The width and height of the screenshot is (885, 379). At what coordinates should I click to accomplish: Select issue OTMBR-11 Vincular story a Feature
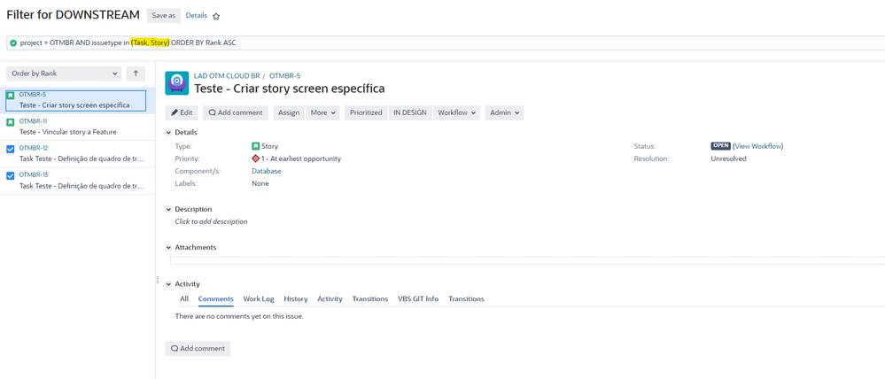pos(77,127)
